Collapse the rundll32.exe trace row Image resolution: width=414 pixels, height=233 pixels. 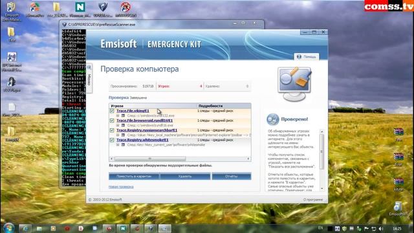[x=118, y=116]
